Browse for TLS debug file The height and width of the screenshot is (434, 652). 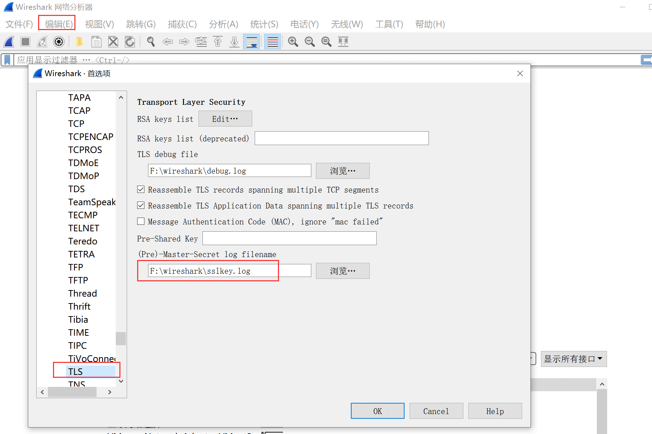coord(343,171)
